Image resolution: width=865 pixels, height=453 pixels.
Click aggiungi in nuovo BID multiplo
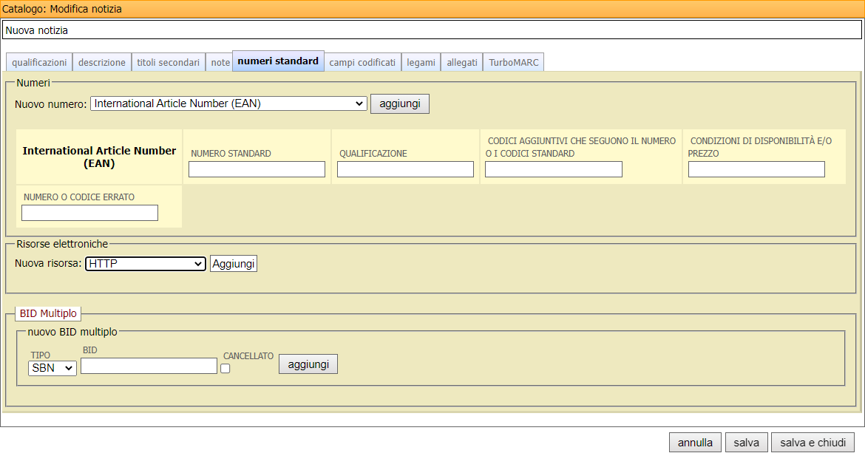coord(308,364)
